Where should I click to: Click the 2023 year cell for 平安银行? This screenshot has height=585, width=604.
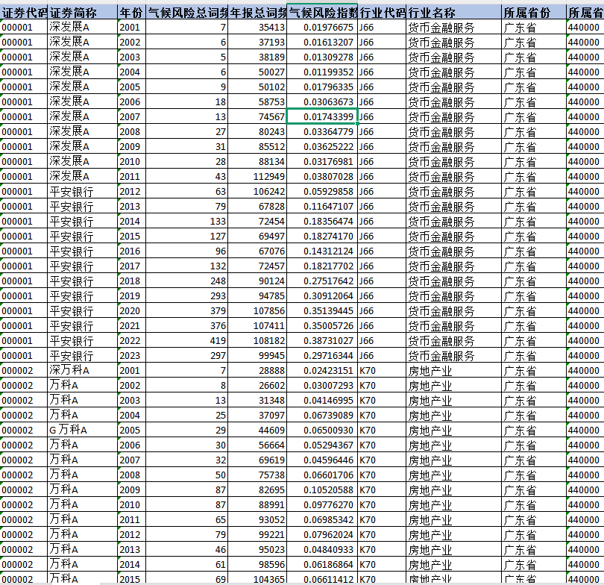coord(130,355)
